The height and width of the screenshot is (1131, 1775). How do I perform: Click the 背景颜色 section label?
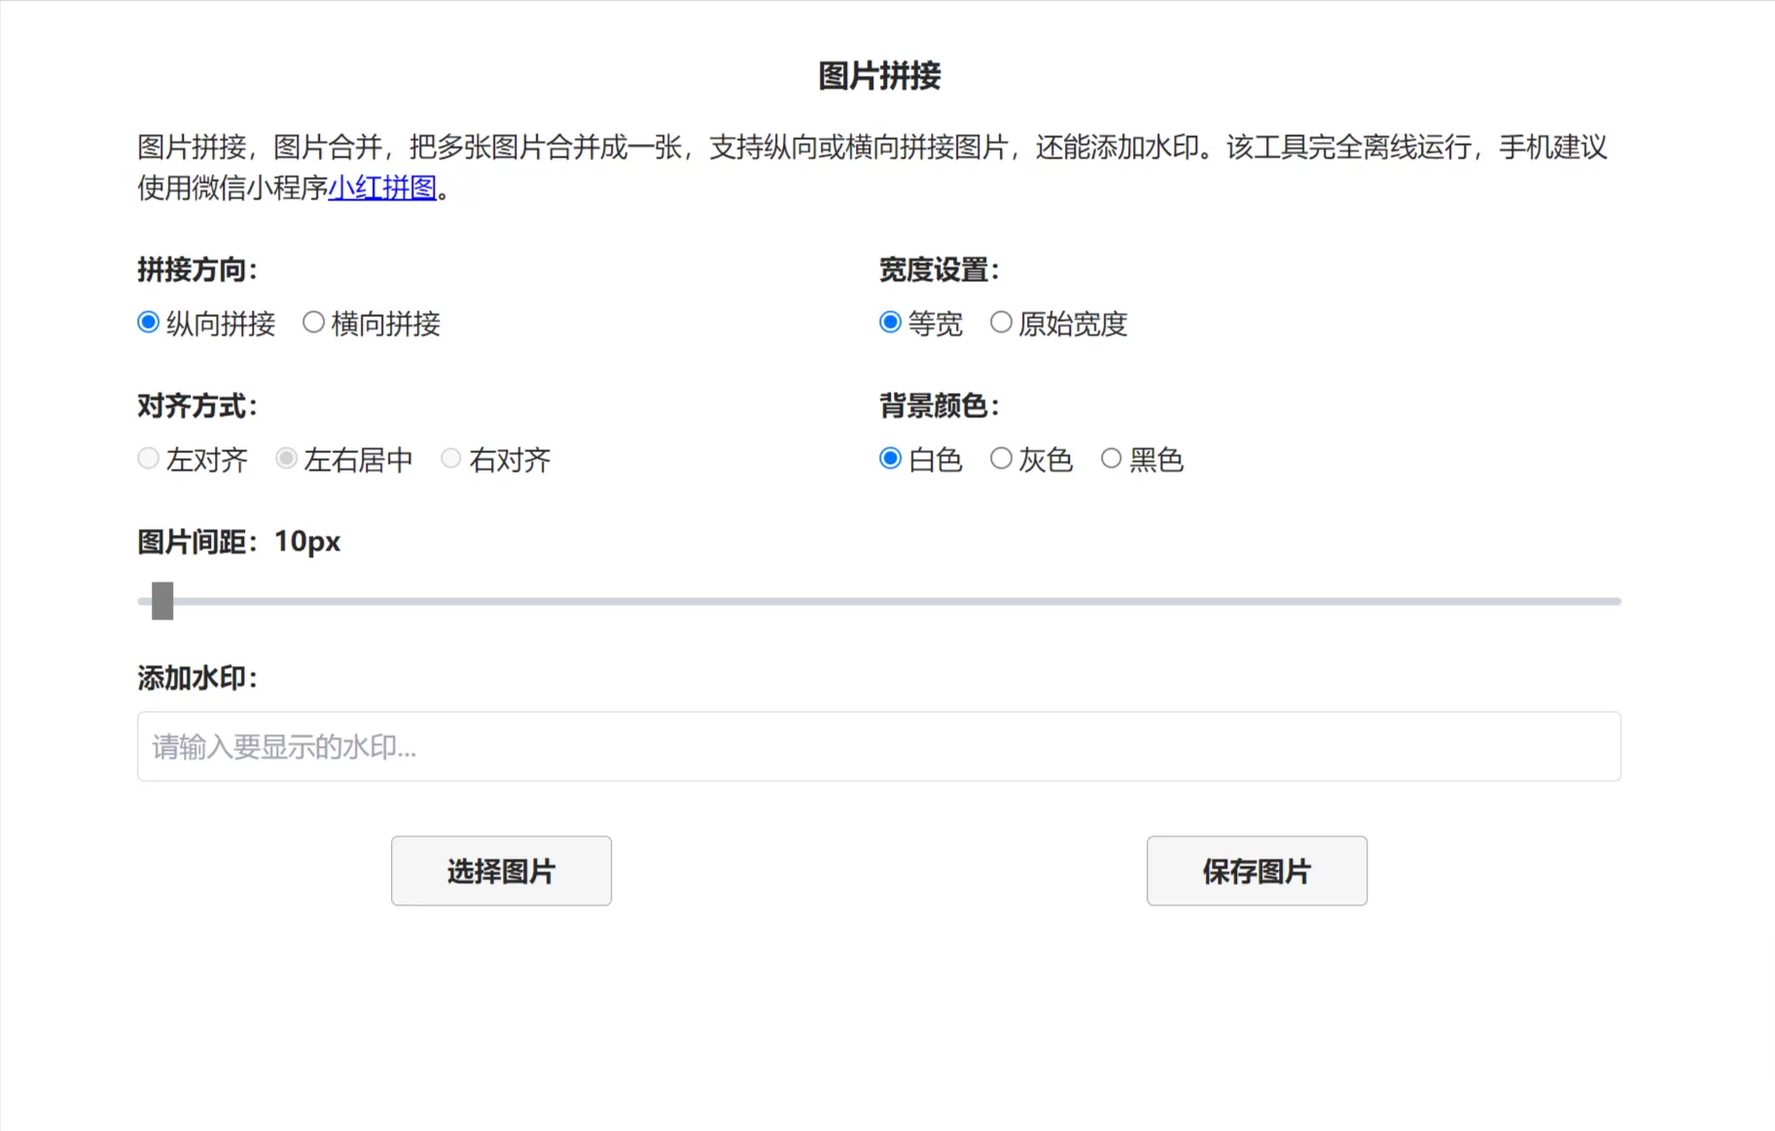click(x=939, y=406)
